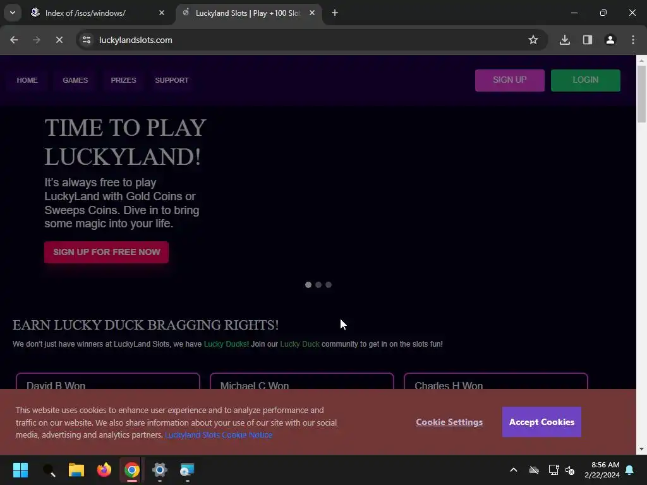647x485 pixels.
Task: Open the last pinned taskbar app icon
Action: pyautogui.click(x=187, y=470)
